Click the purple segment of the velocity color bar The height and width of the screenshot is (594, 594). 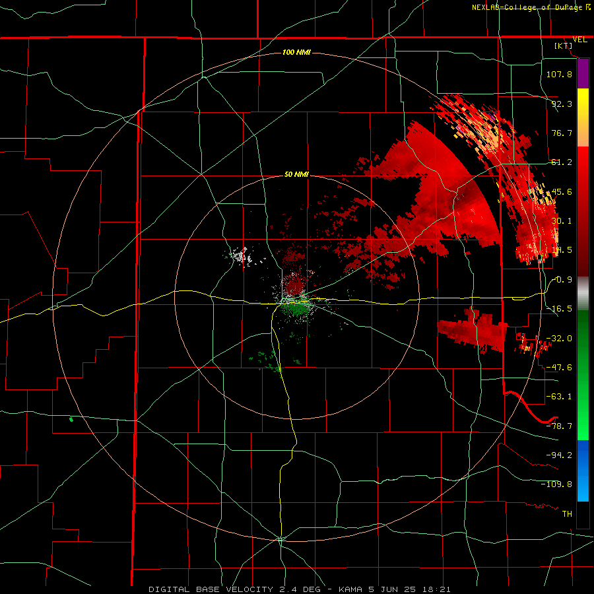pos(583,73)
